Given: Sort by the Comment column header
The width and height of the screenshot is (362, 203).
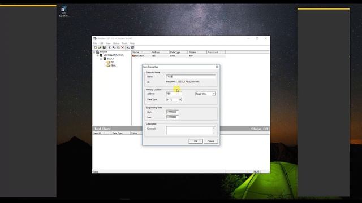Looking at the screenshot, I should point(216,52).
